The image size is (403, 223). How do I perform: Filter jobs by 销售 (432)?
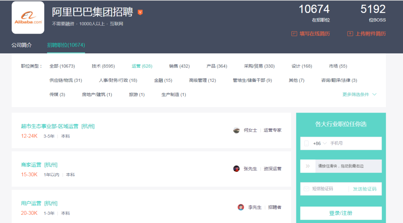tap(179, 66)
